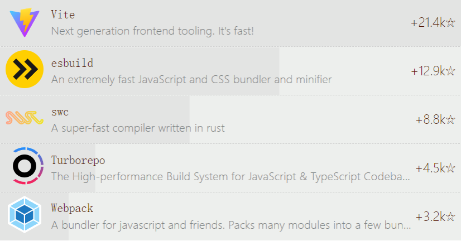Click the Turborepo High-performance Build System description
Image resolution: width=461 pixels, height=241 pixels.
[231, 177]
